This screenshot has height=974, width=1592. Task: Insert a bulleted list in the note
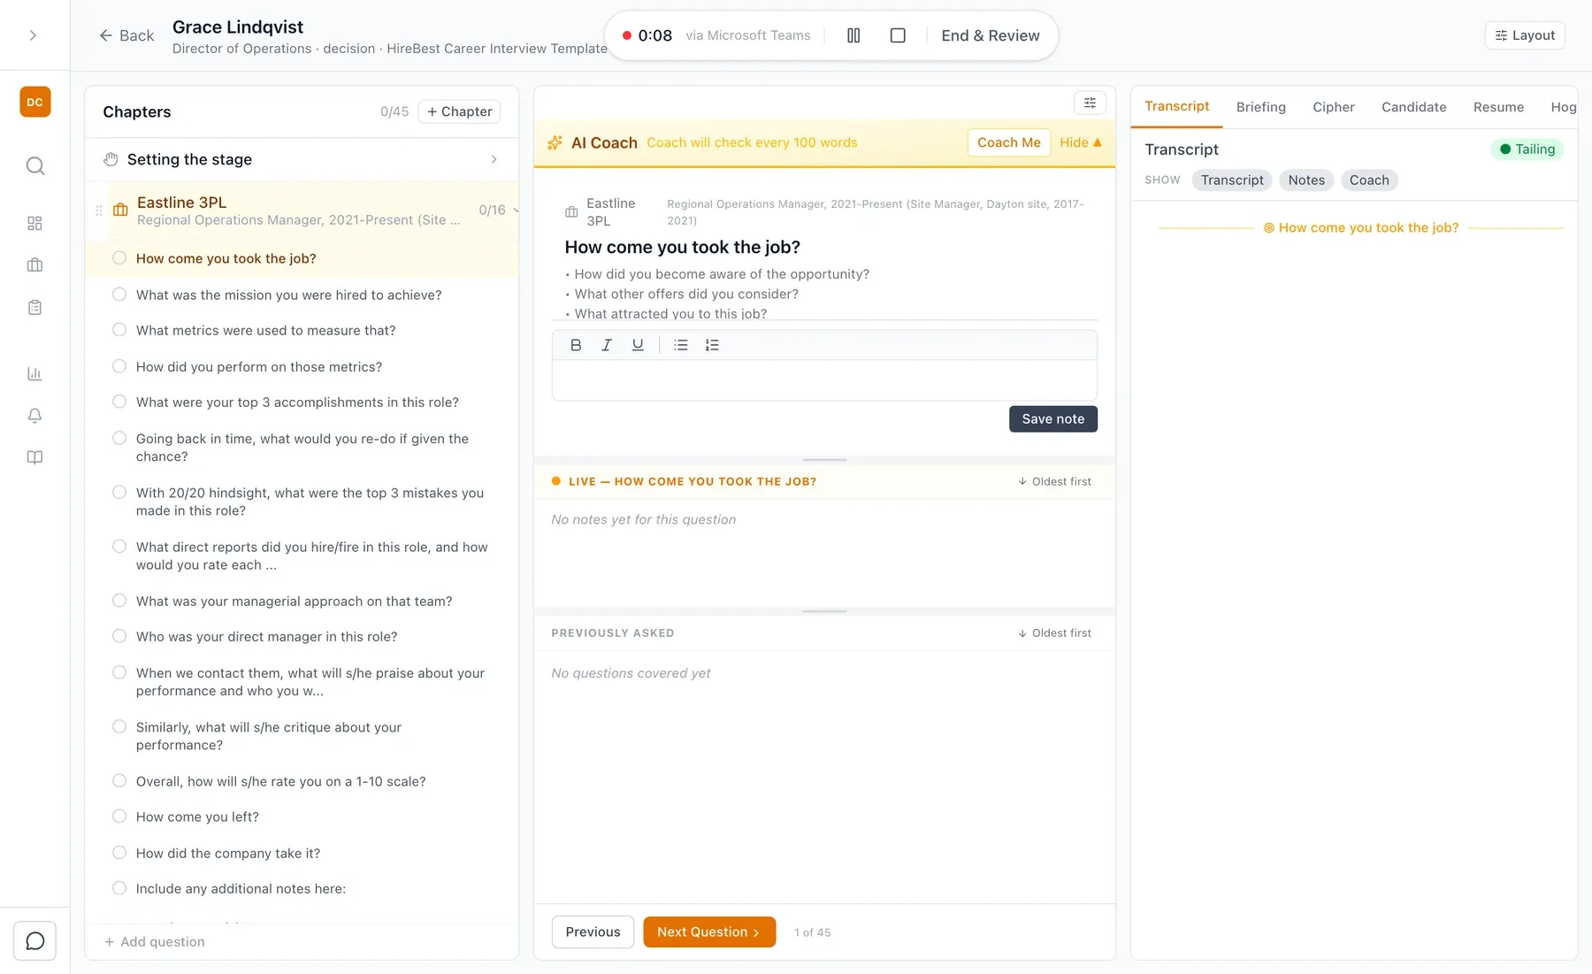(x=680, y=345)
